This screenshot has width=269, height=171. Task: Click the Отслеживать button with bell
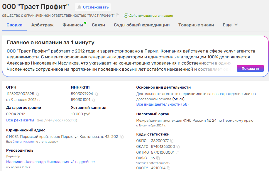tap(93, 7)
